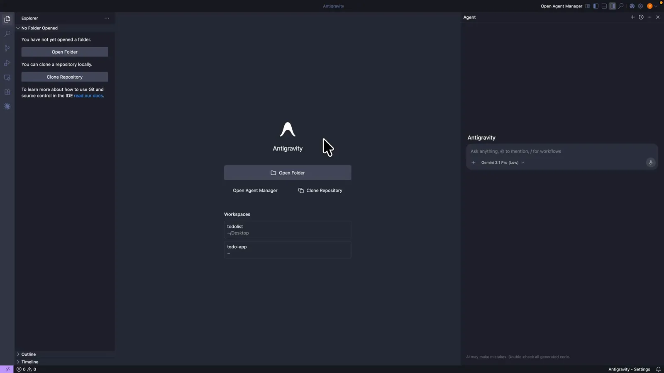Click the remote window indicator in status bar
This screenshot has width=664, height=373.
pyautogui.click(x=7, y=369)
